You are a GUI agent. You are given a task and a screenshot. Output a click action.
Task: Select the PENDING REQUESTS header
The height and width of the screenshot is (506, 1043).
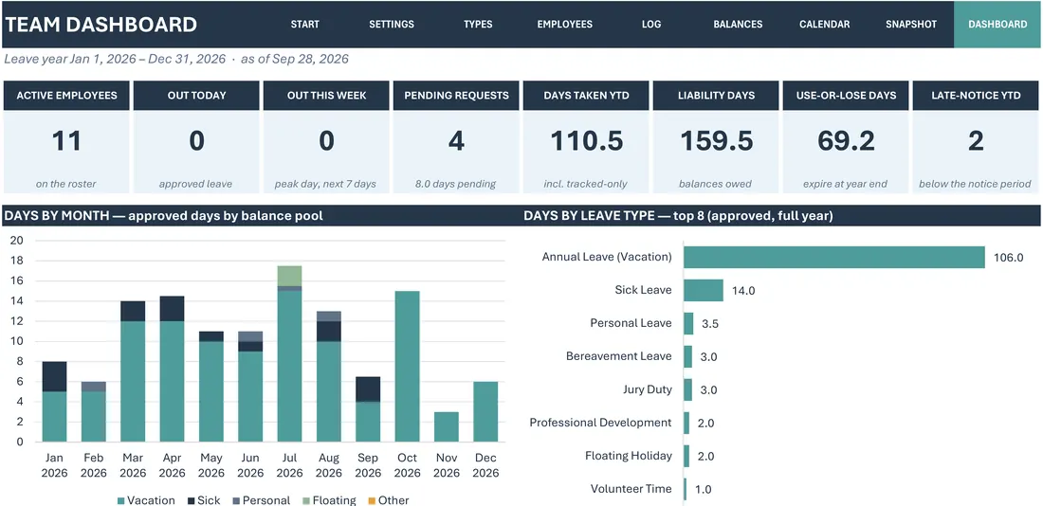click(456, 95)
